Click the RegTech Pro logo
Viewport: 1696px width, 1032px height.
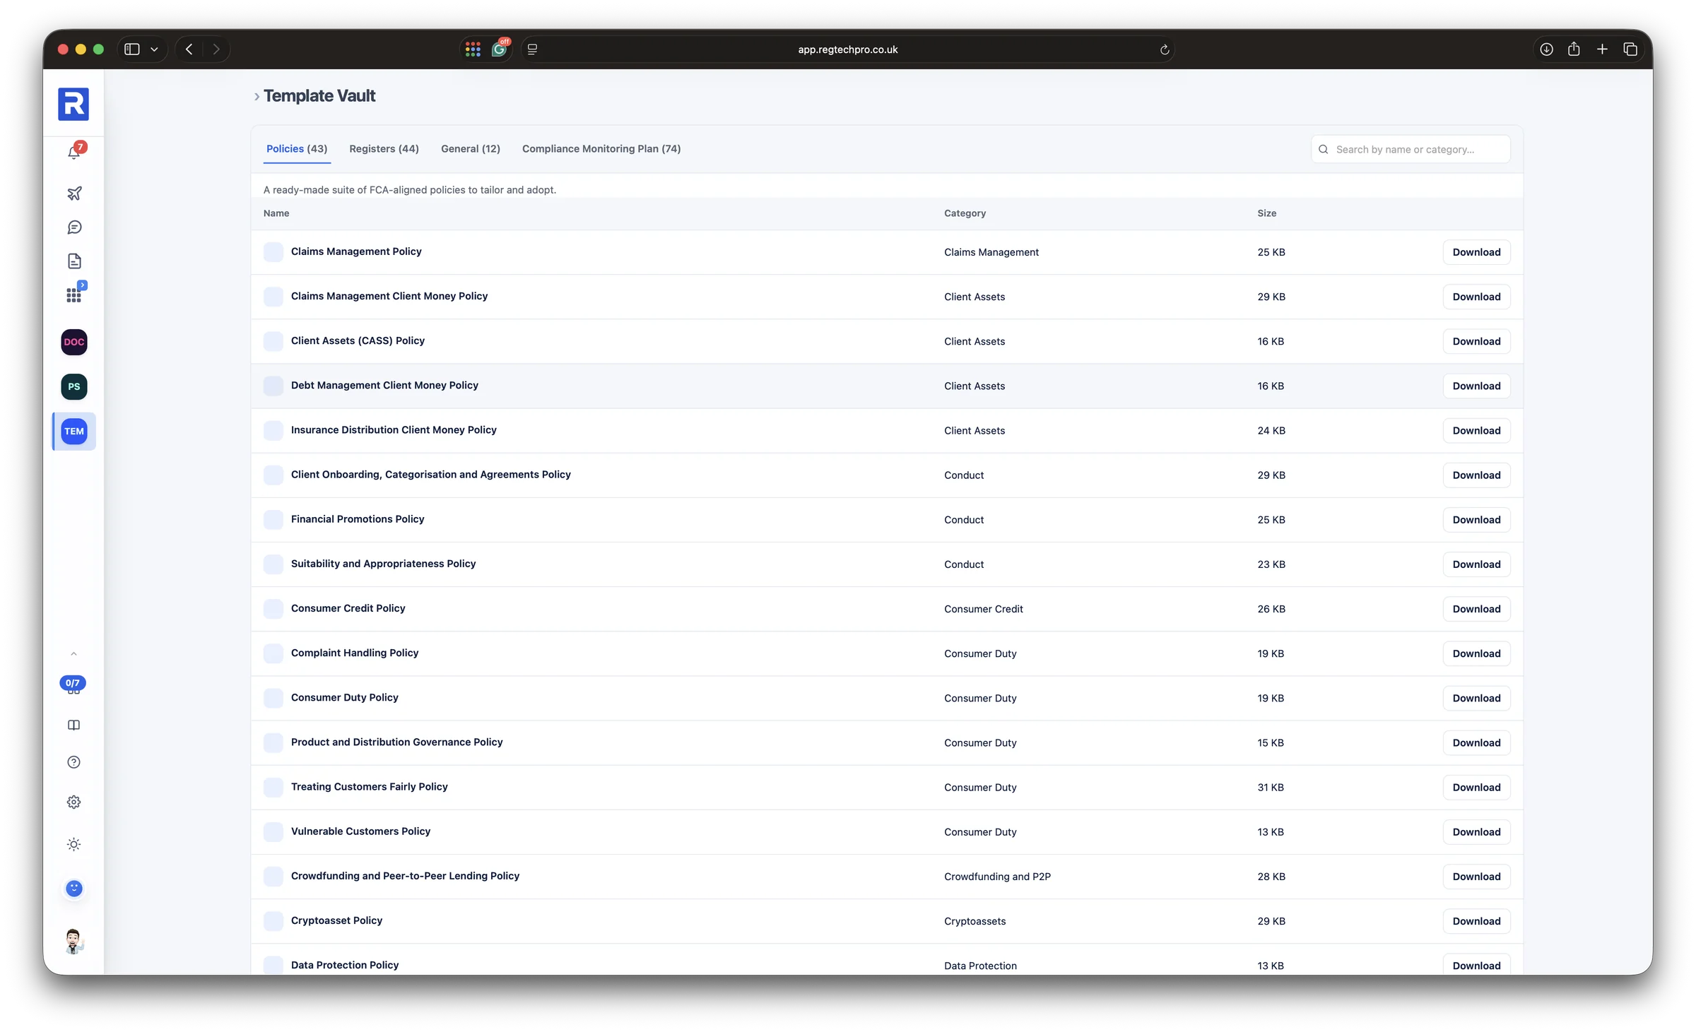(73, 105)
